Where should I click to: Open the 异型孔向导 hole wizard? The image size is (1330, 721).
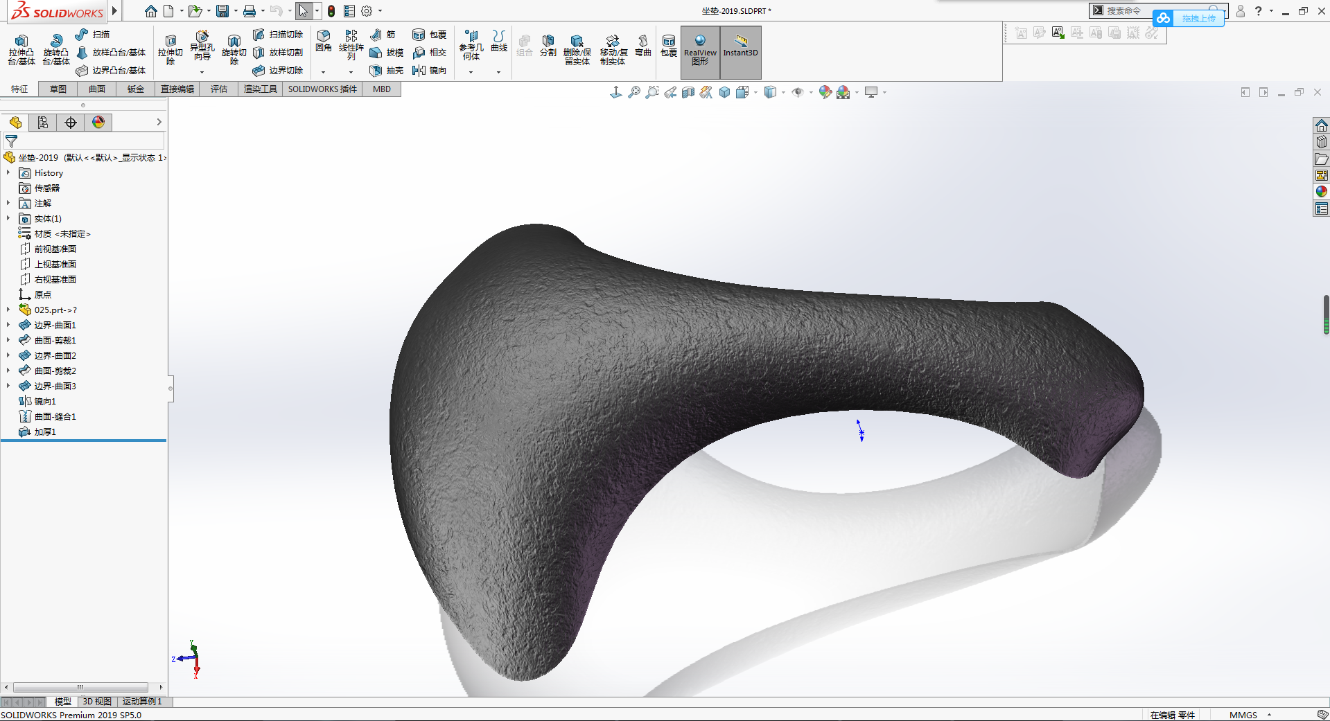202,45
